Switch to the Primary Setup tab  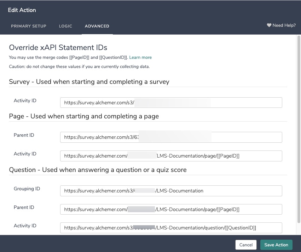pos(29,26)
